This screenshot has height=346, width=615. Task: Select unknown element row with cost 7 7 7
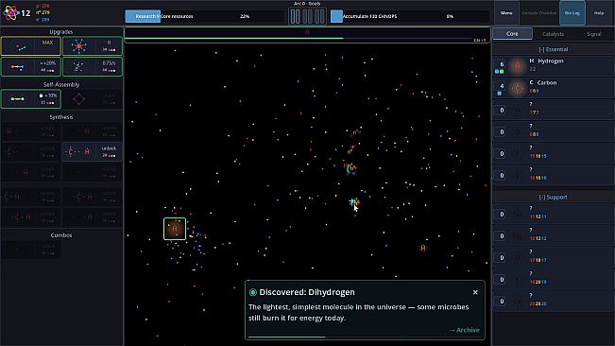(x=553, y=110)
